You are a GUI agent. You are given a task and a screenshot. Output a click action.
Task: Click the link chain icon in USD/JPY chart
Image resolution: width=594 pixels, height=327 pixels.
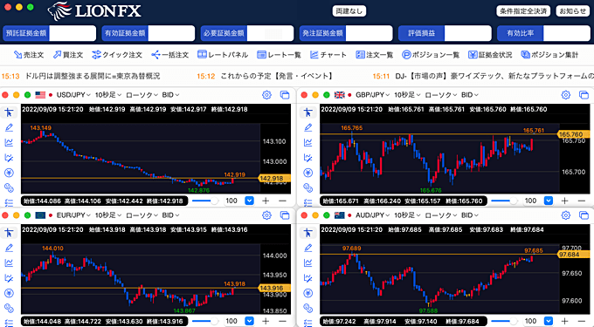click(x=9, y=187)
